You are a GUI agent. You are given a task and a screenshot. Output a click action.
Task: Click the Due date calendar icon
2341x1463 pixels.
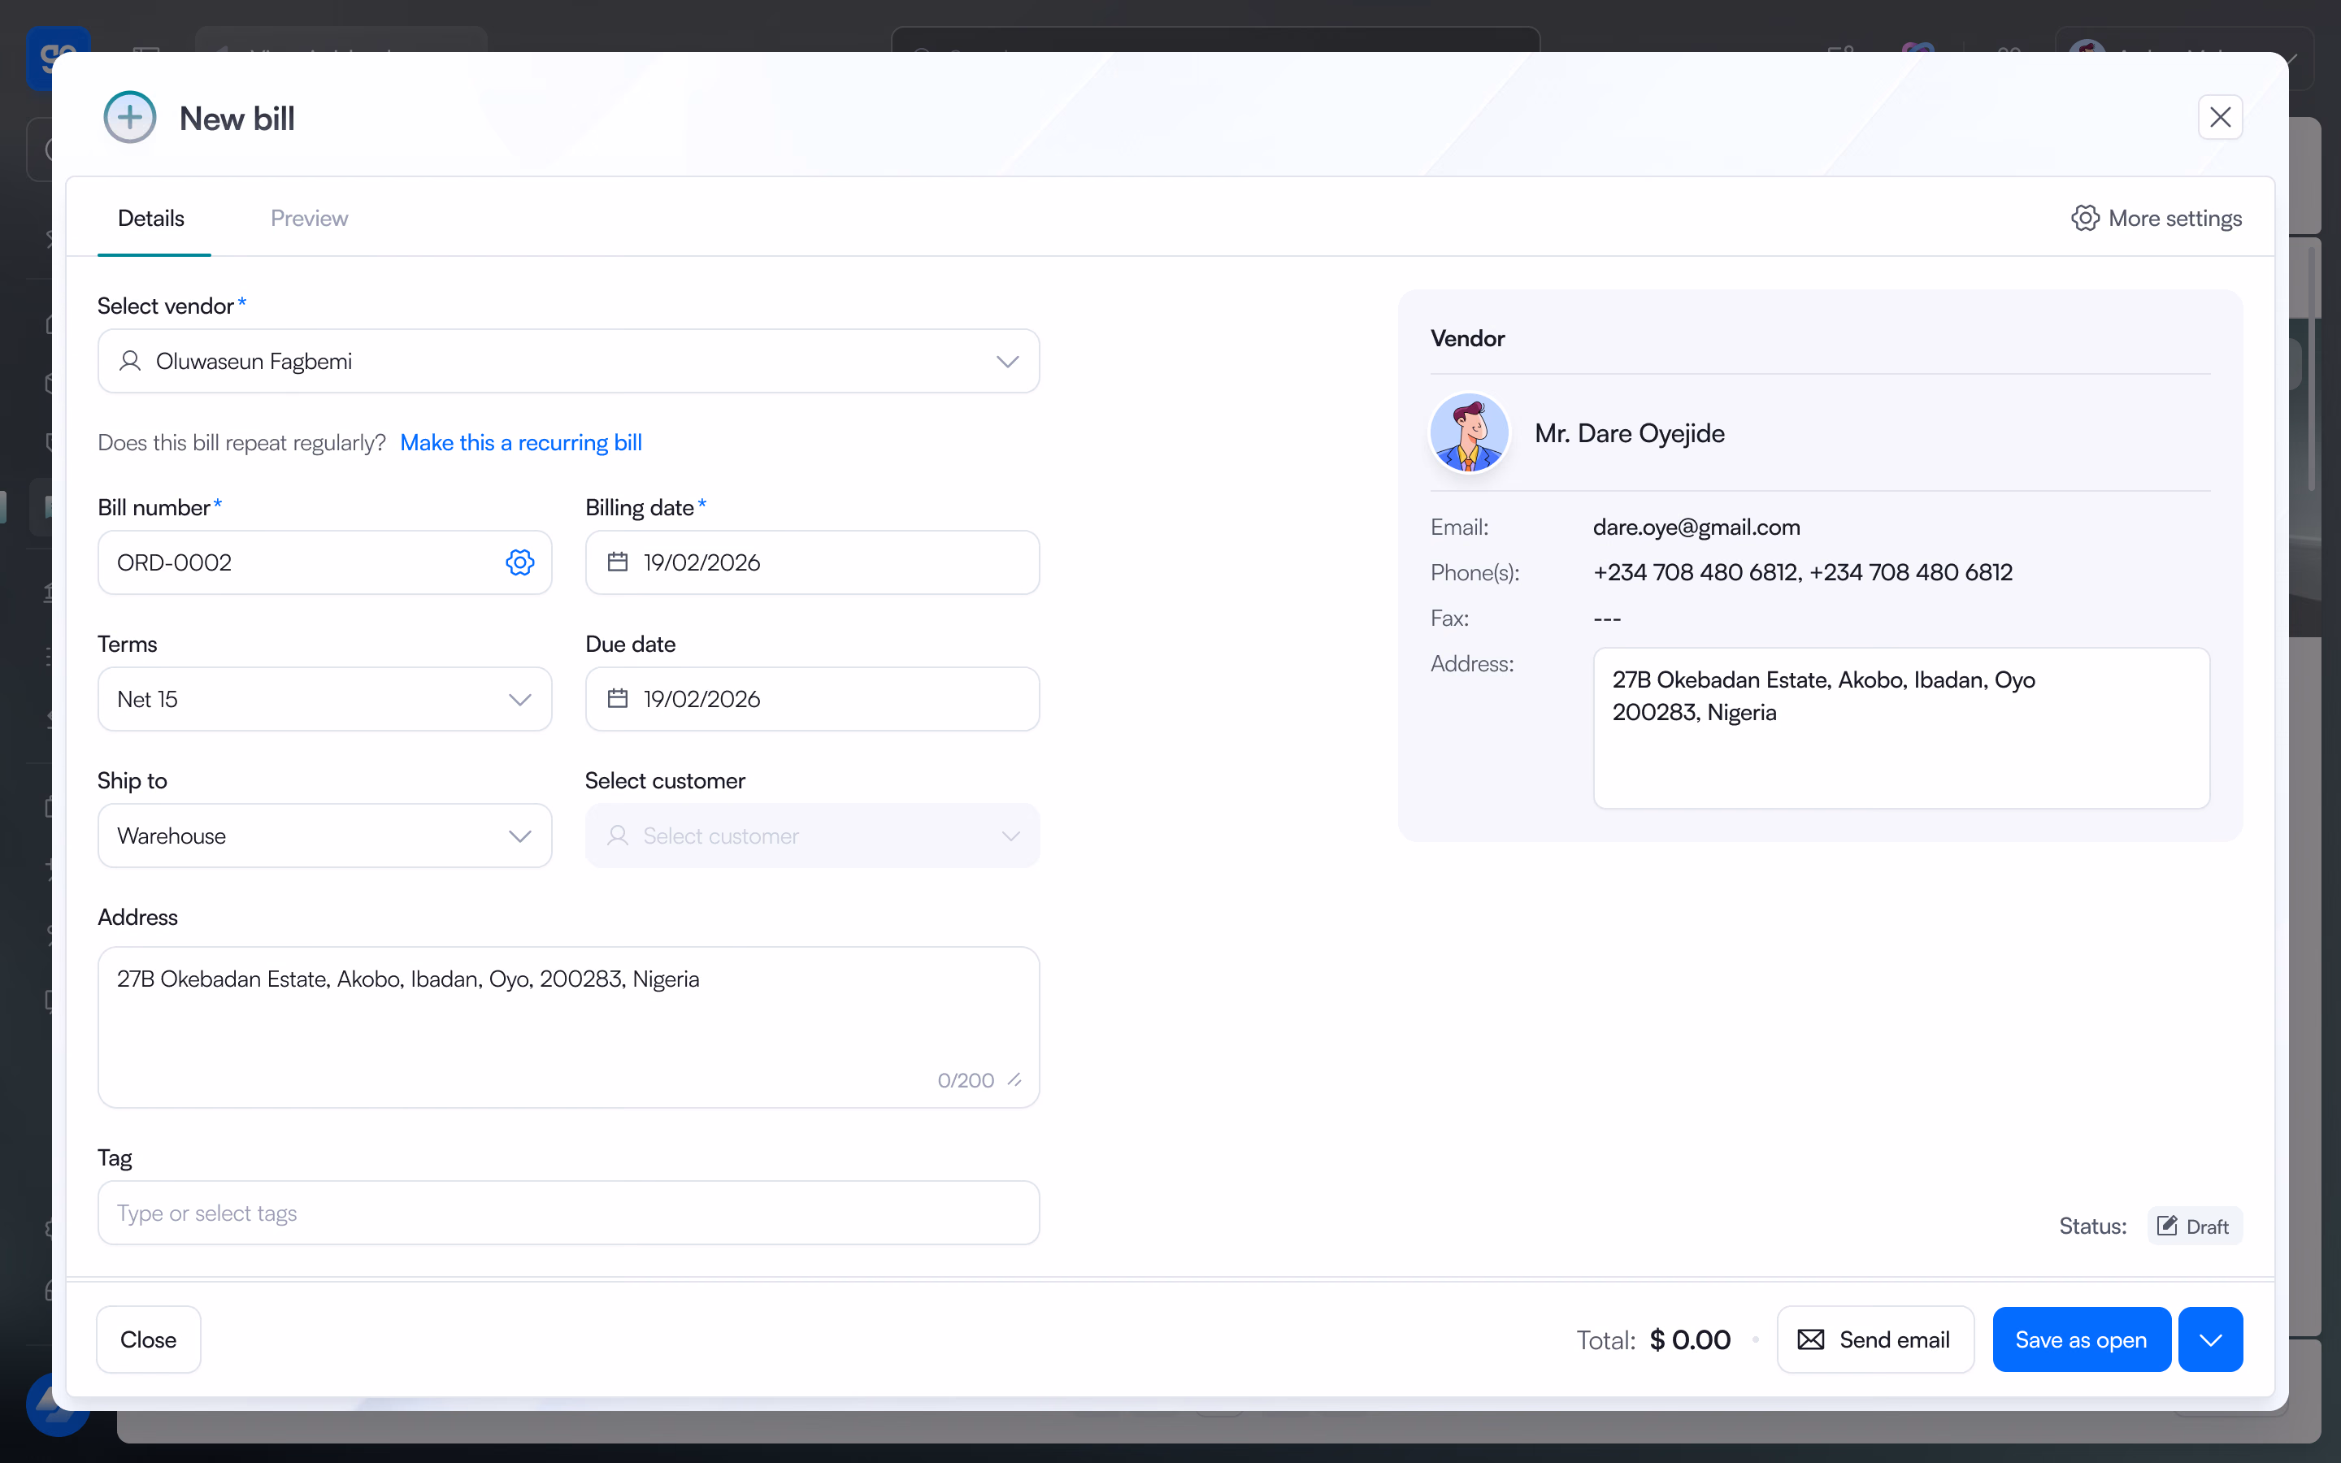(x=617, y=699)
